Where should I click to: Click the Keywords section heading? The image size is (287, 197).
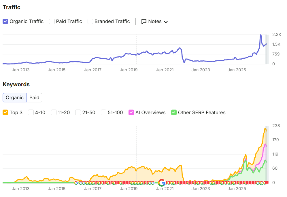(16, 85)
